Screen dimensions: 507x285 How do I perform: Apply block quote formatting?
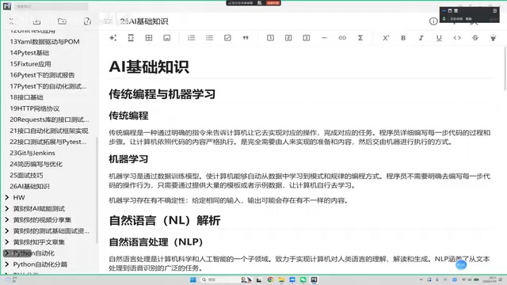[x=246, y=38]
